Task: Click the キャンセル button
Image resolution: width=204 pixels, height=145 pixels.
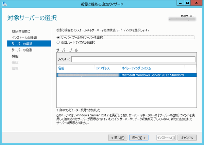Action: click(x=187, y=138)
